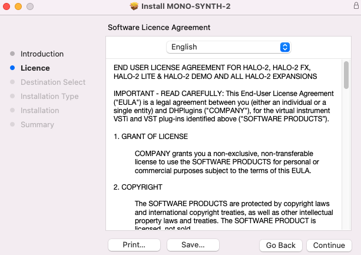Click the grey bullet beside Introduction
Screen dimensions: 361x255
click(12, 54)
